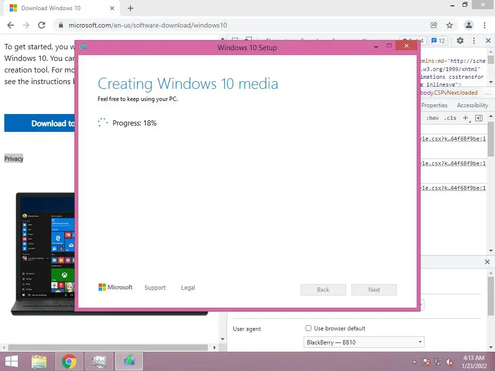Toggle :hov element state in Styles

click(432, 118)
